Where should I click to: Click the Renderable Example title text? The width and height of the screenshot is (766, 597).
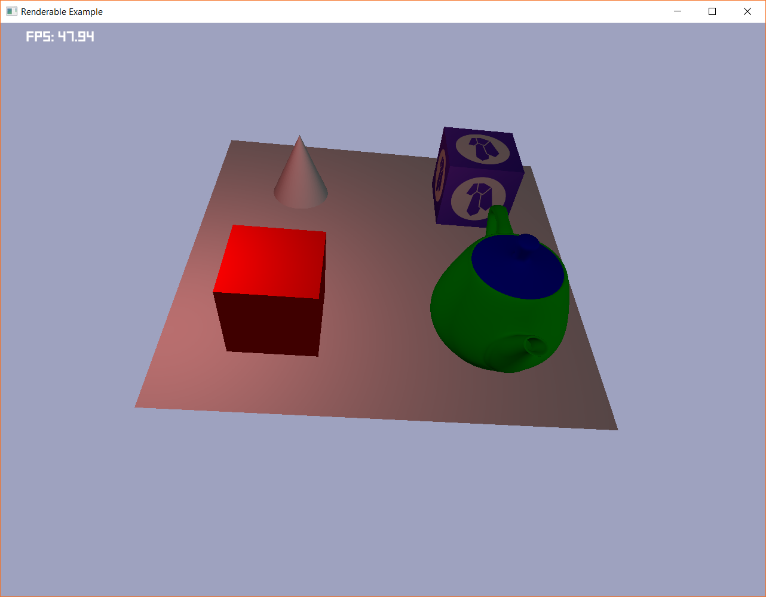coord(62,12)
